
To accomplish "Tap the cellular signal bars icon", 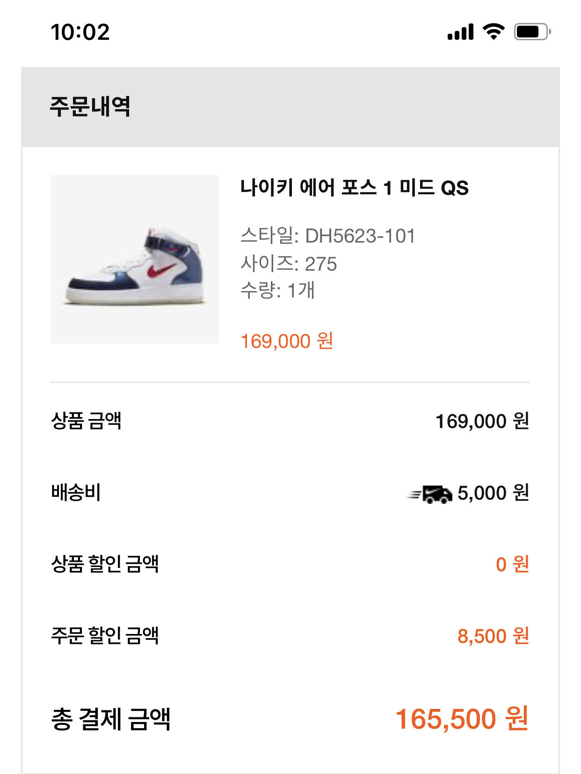I will [460, 32].
